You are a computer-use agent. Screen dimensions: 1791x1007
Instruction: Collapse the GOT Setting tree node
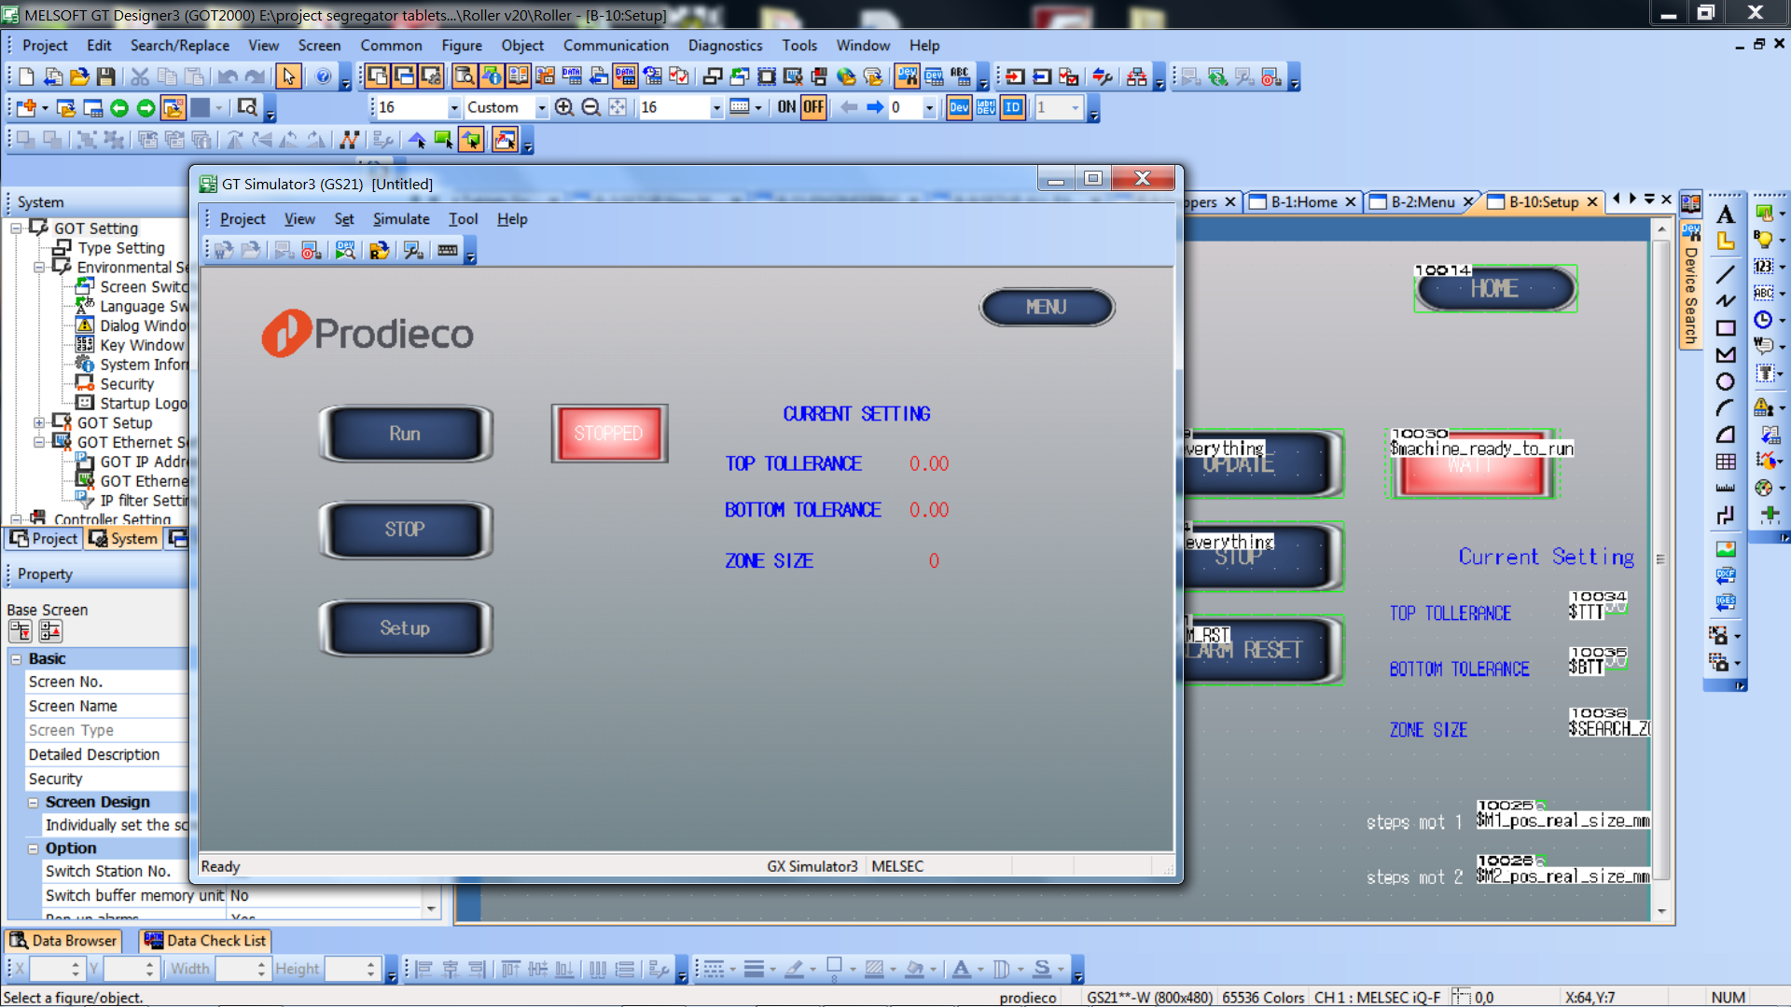[x=16, y=228]
